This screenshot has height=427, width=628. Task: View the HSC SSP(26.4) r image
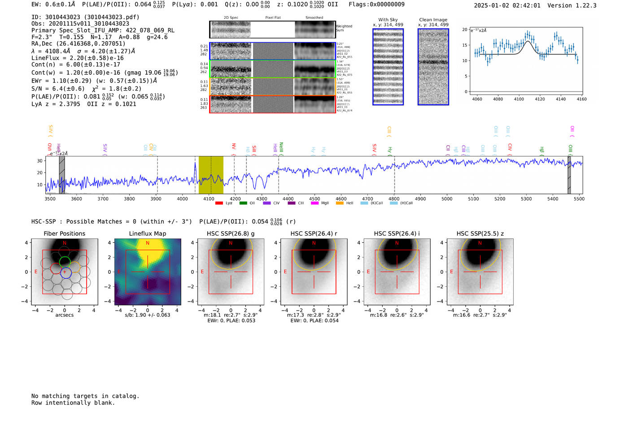314,272
